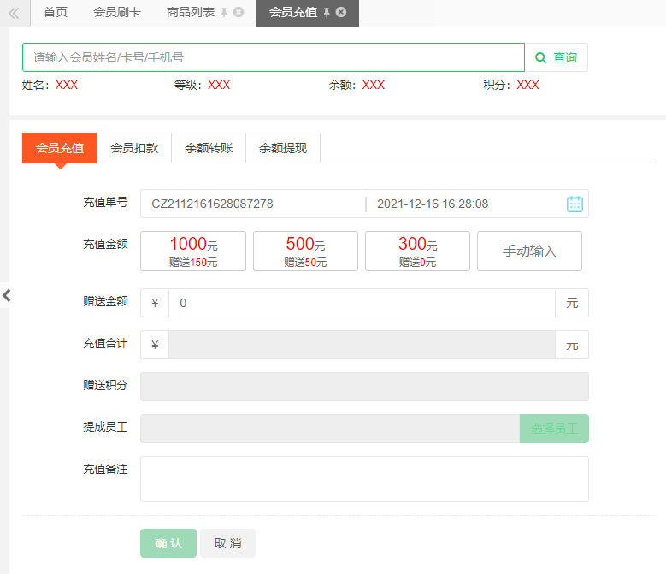Close the 会员充值 tab
This screenshot has height=574, width=666.
(340, 12)
